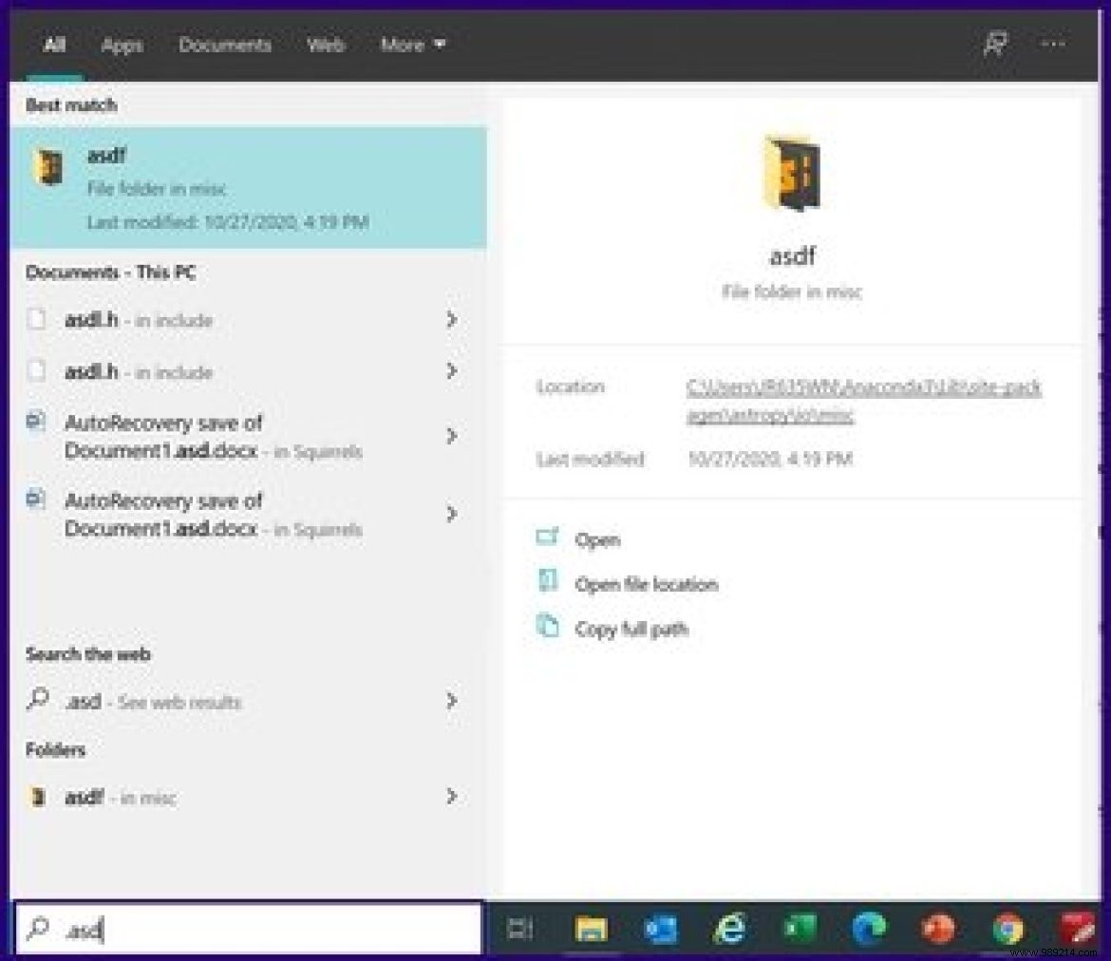Expand the More filter dropdown
Viewport: 1111px width, 961px height.
click(x=412, y=45)
